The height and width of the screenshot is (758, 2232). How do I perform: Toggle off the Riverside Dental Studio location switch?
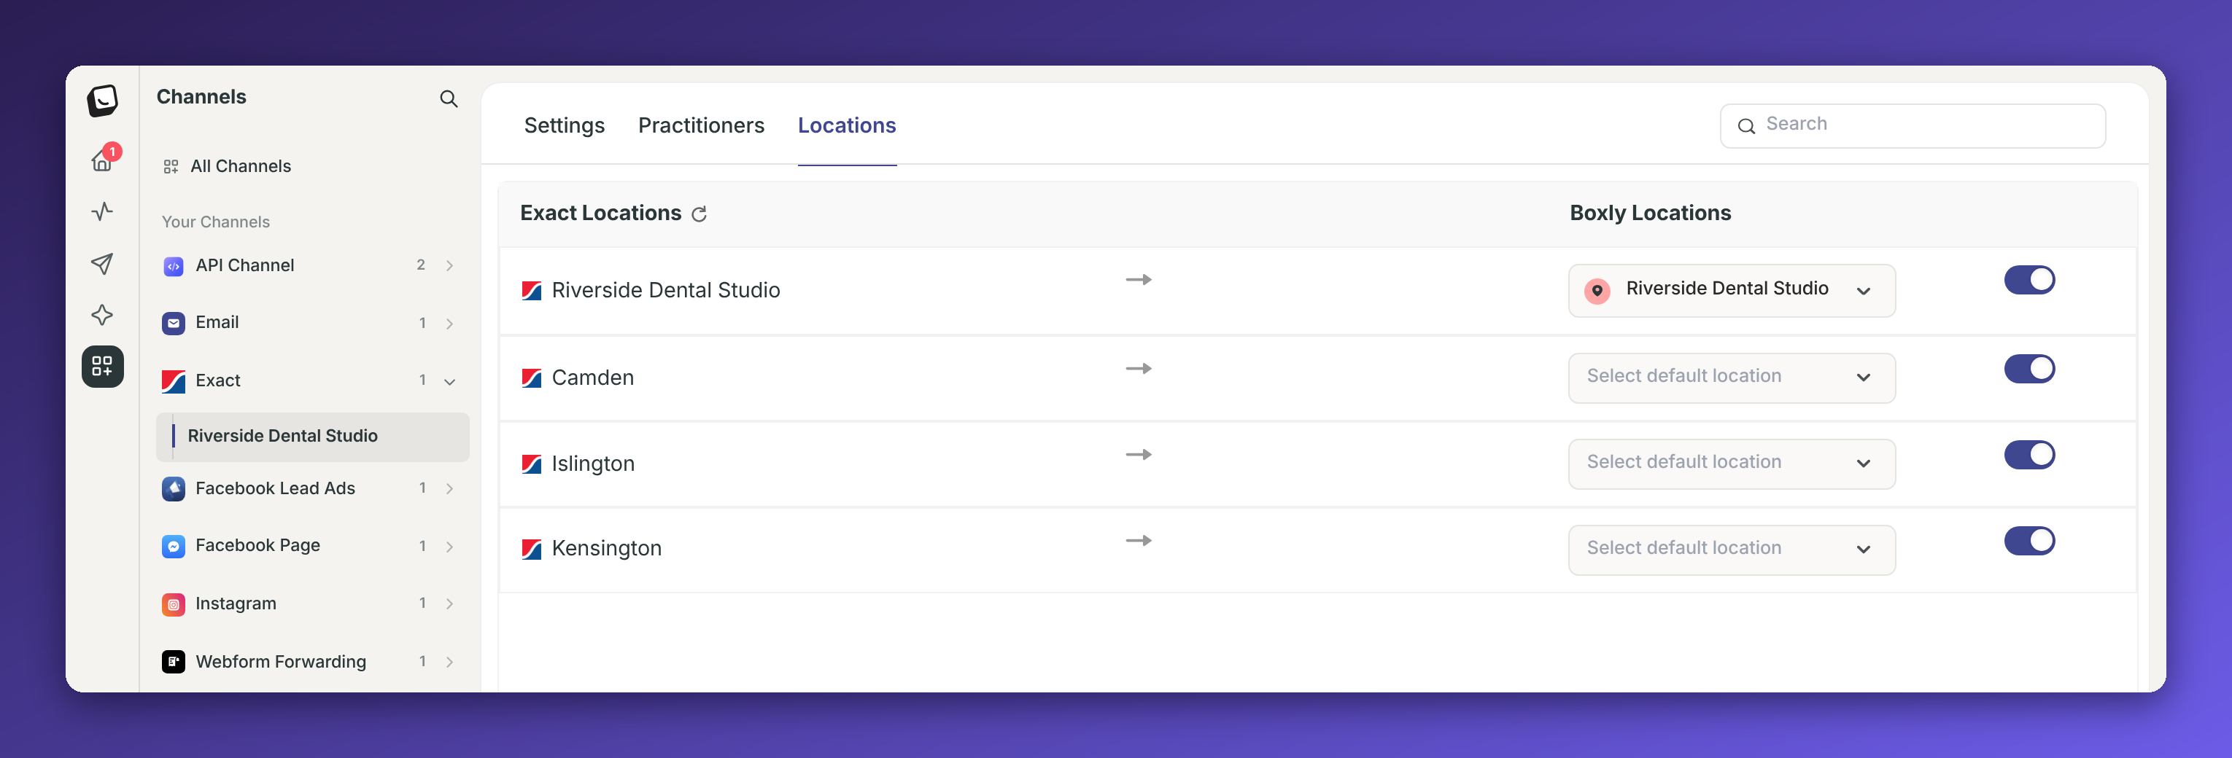coord(2029,281)
